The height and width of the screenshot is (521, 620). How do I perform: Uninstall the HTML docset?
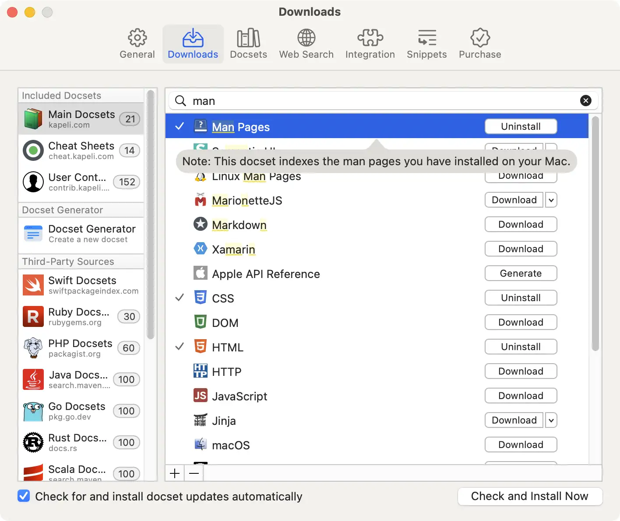pos(521,347)
